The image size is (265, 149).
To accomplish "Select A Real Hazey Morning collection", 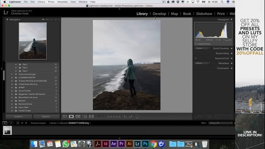I will (x=28, y=84).
